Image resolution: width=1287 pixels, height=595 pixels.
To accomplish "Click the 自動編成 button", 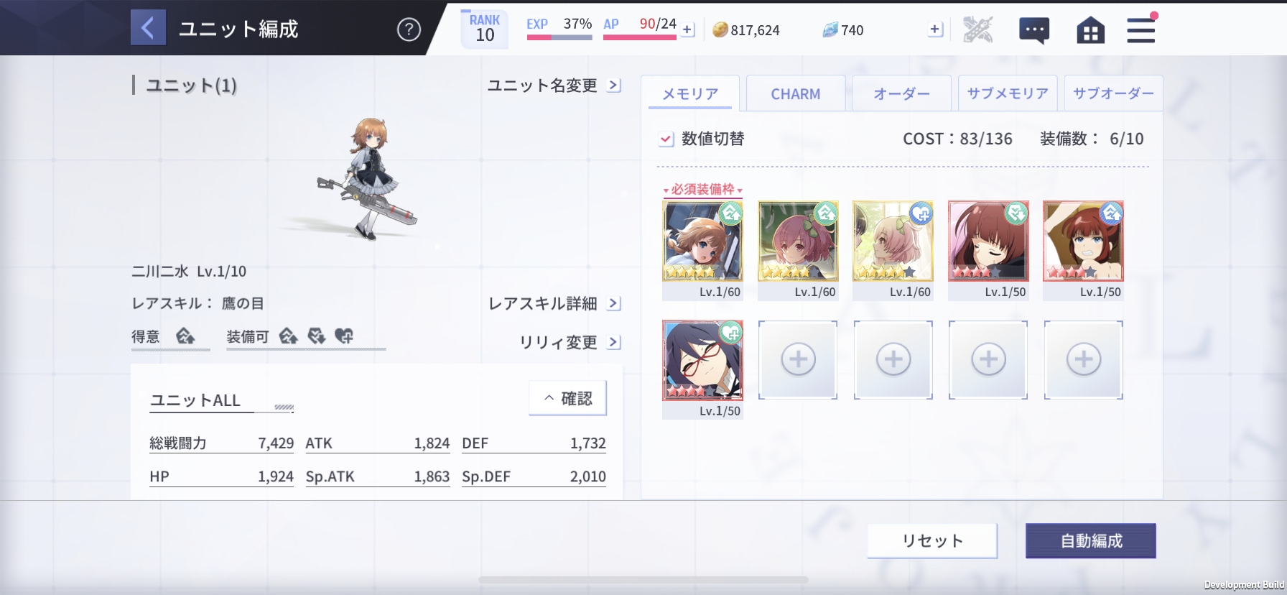I will click(1091, 540).
